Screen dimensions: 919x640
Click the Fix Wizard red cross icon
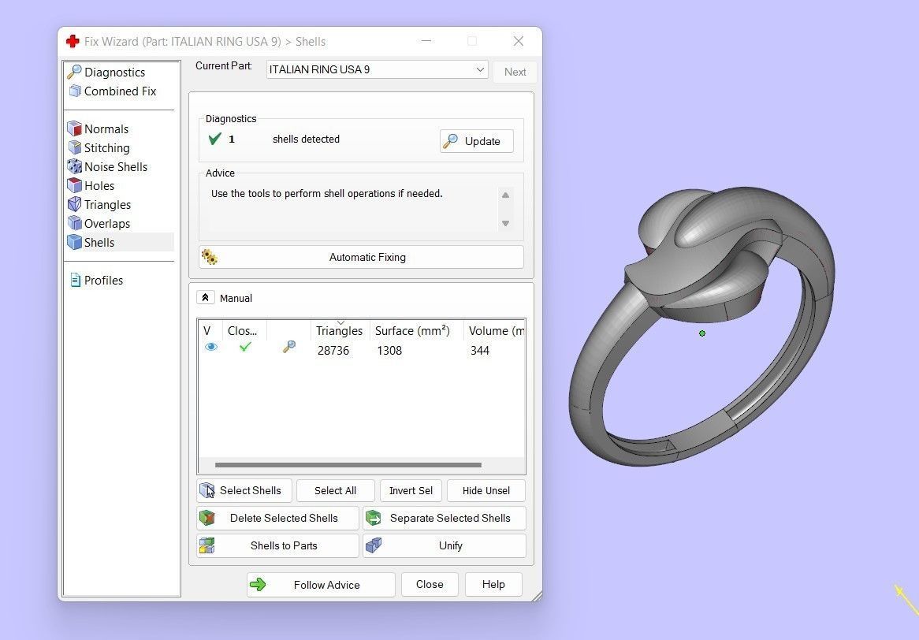[x=73, y=41]
